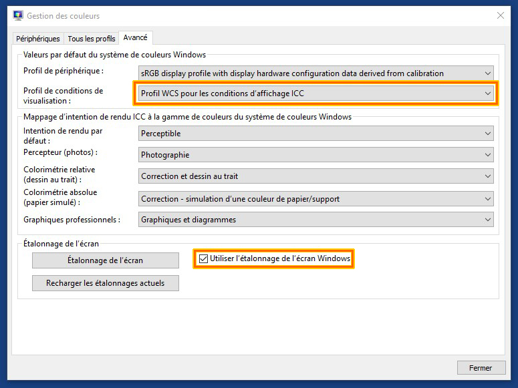Click the Intention de rendu par défaut label
The height and width of the screenshot is (388, 518).
63,136
